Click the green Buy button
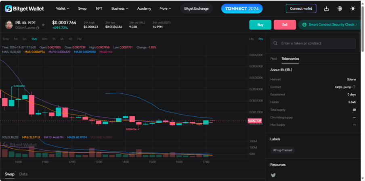 point(260,25)
